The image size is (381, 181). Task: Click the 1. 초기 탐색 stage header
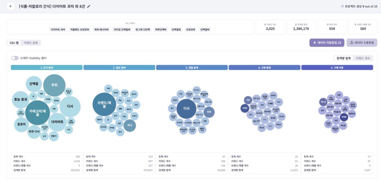[x=47, y=68]
